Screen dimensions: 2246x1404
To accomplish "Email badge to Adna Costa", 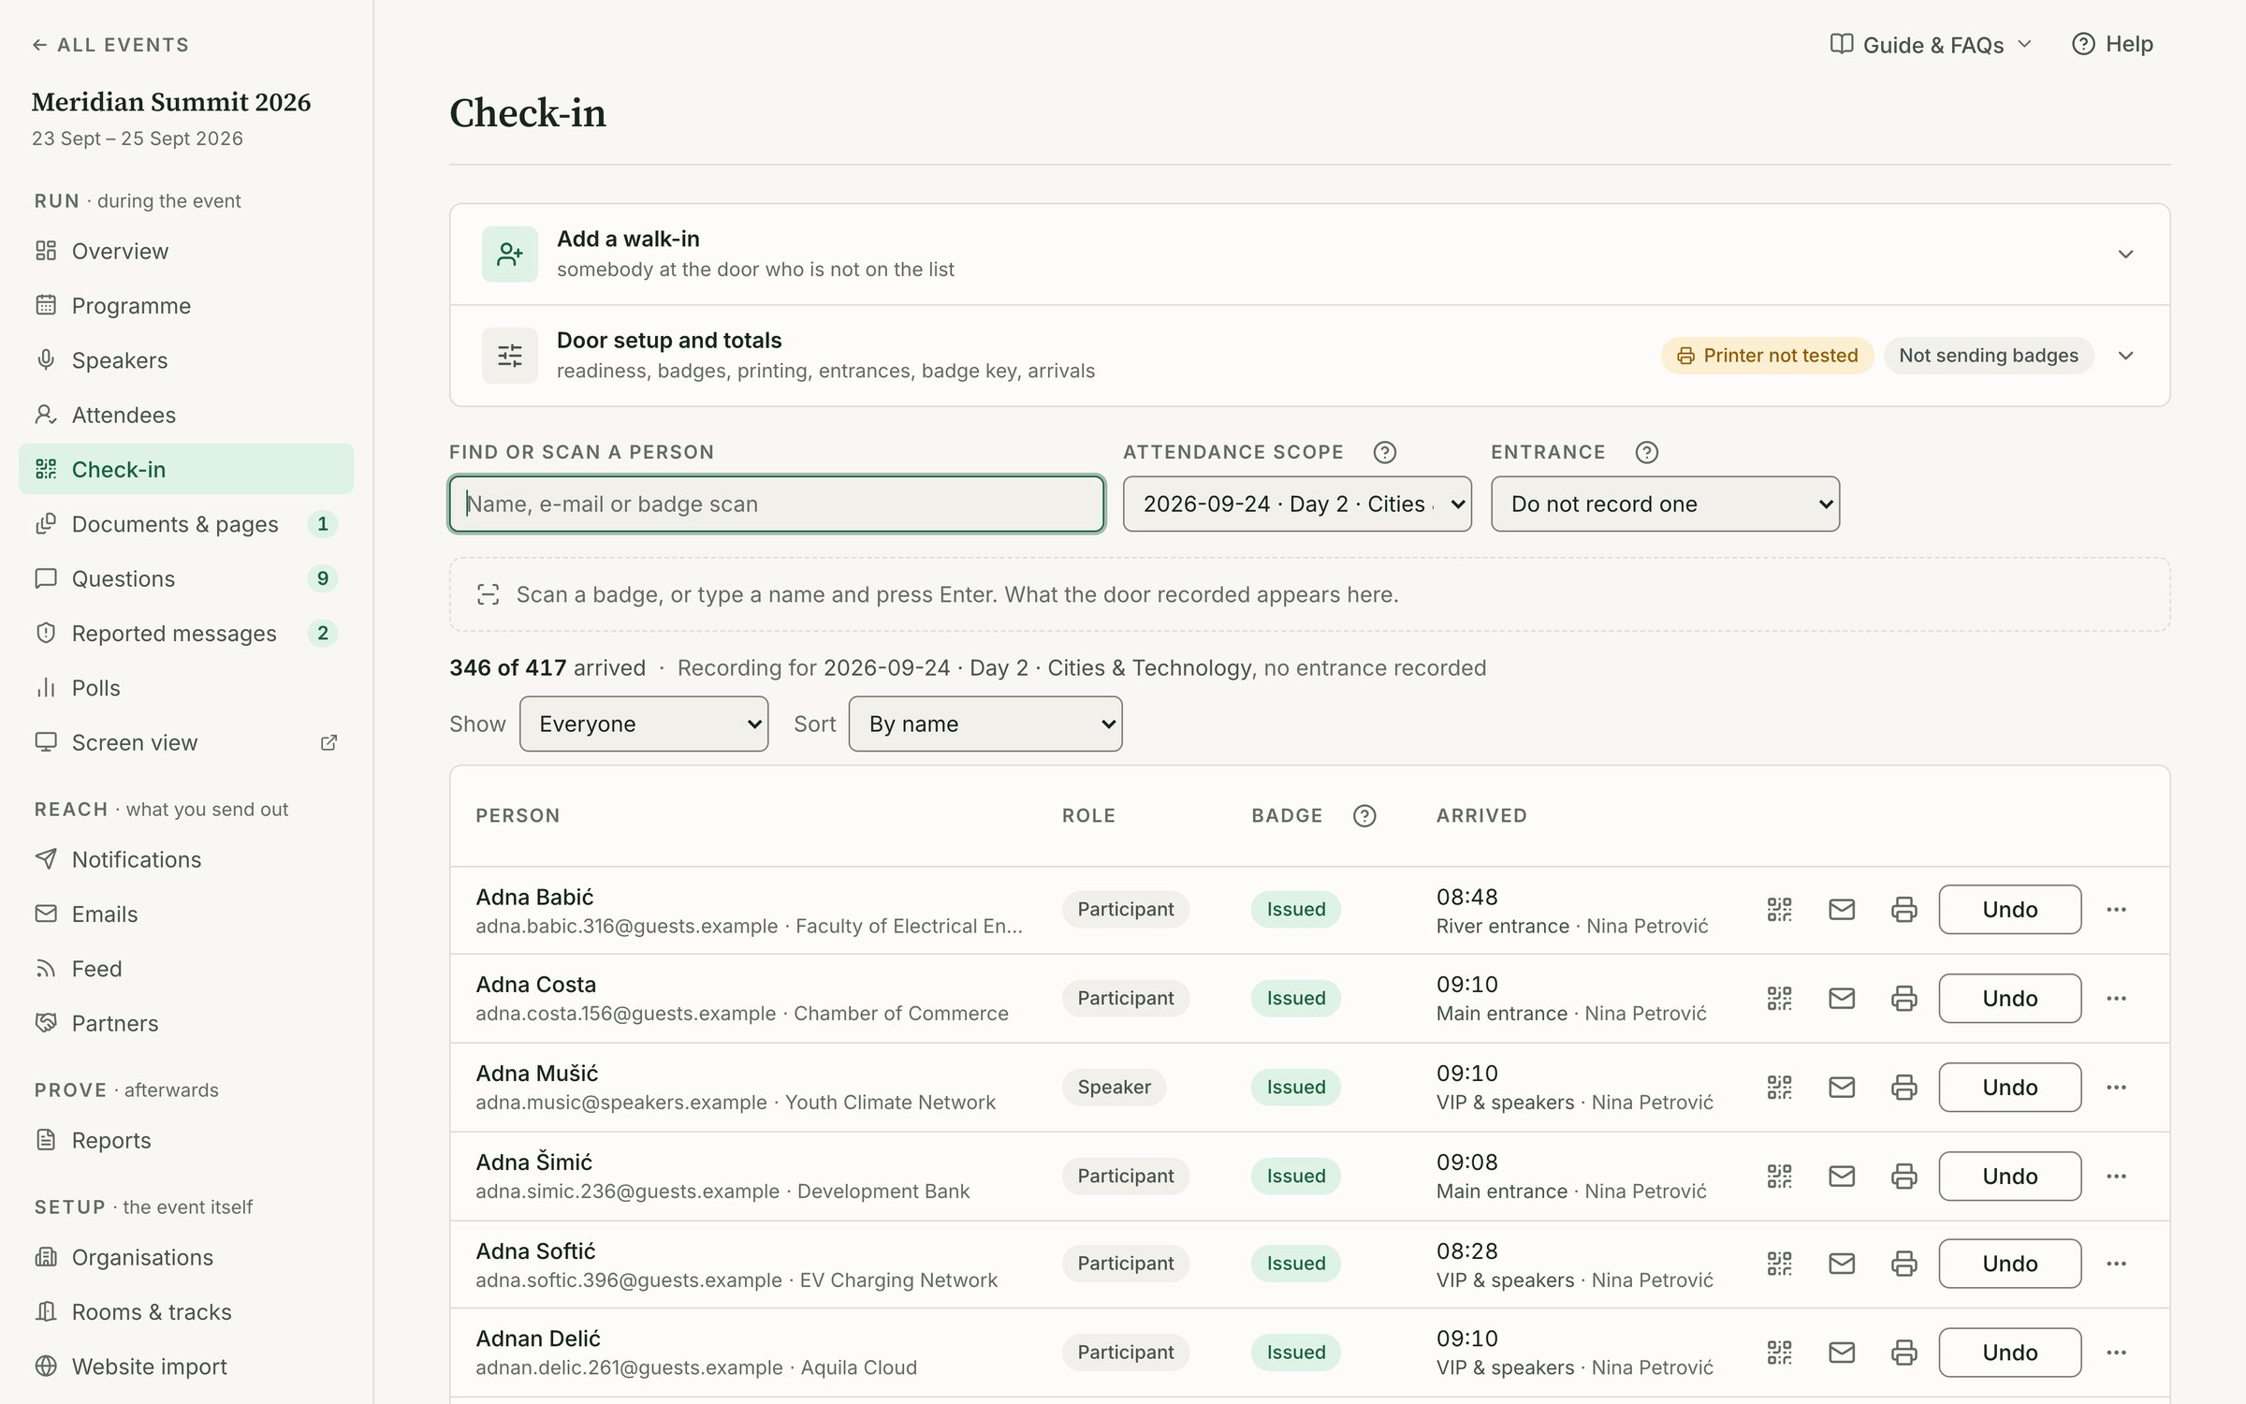I will (1842, 998).
